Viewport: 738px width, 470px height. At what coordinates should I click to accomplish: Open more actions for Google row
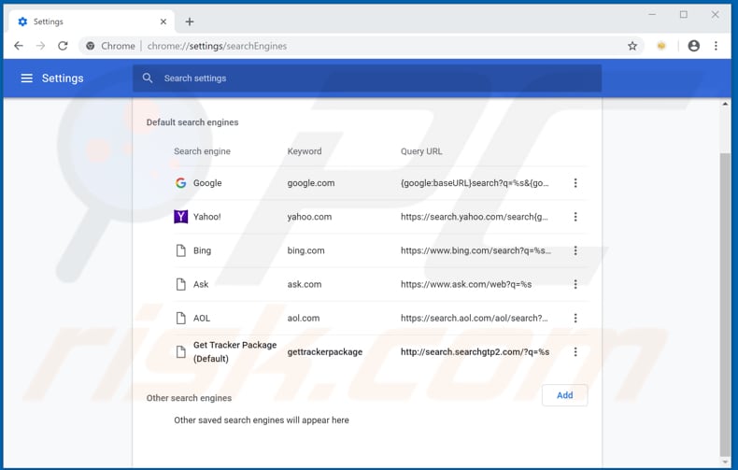coord(575,183)
